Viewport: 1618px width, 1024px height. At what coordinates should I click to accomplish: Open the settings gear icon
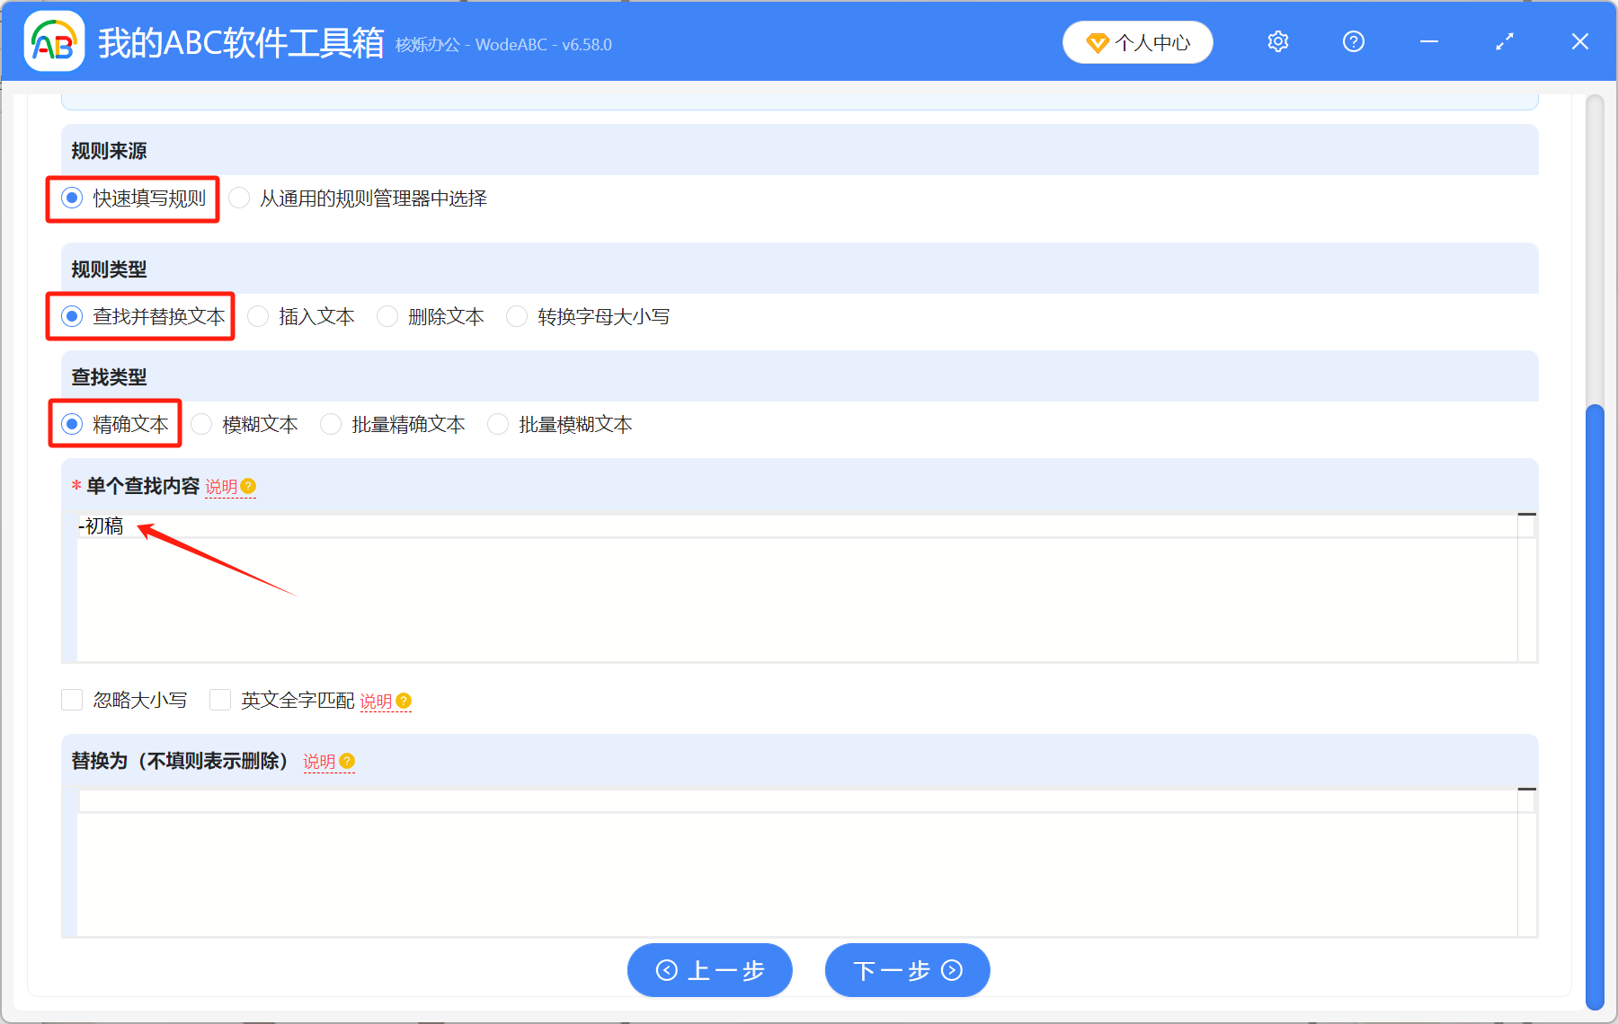pos(1277,41)
